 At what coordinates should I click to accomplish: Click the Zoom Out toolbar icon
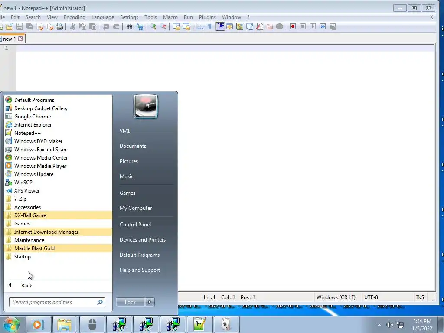click(x=163, y=26)
